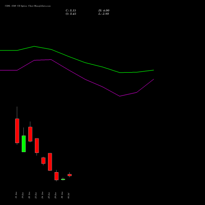Viewport: 205px width, 205px height.
Task: Click the small red candle for 24 Jun
Action: tap(43, 161)
